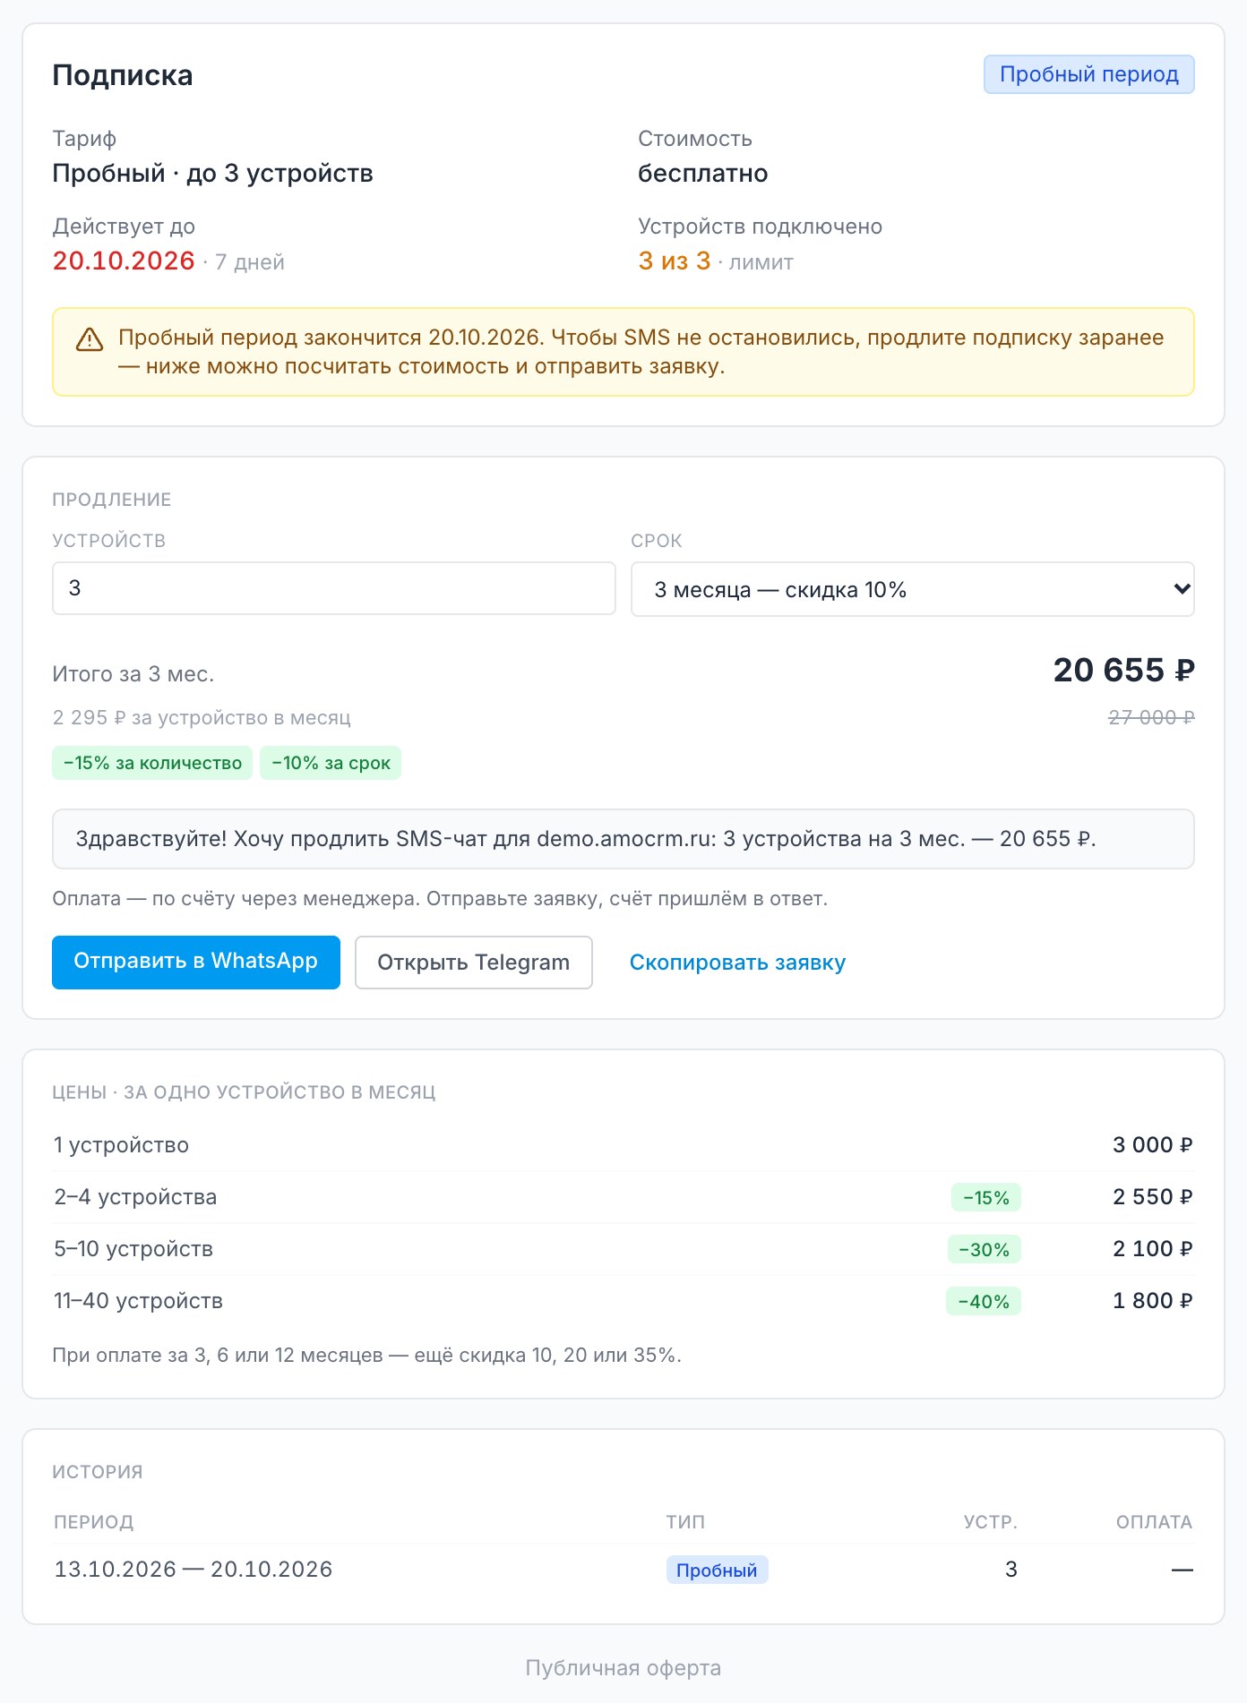This screenshot has width=1247, height=1703.
Task: Click the total price 20 655 ₽
Action: pyautogui.click(x=1123, y=670)
